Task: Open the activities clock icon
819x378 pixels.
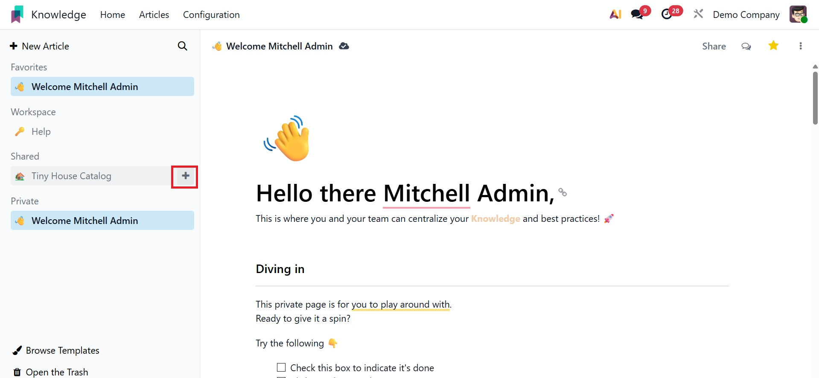Action: [667, 15]
